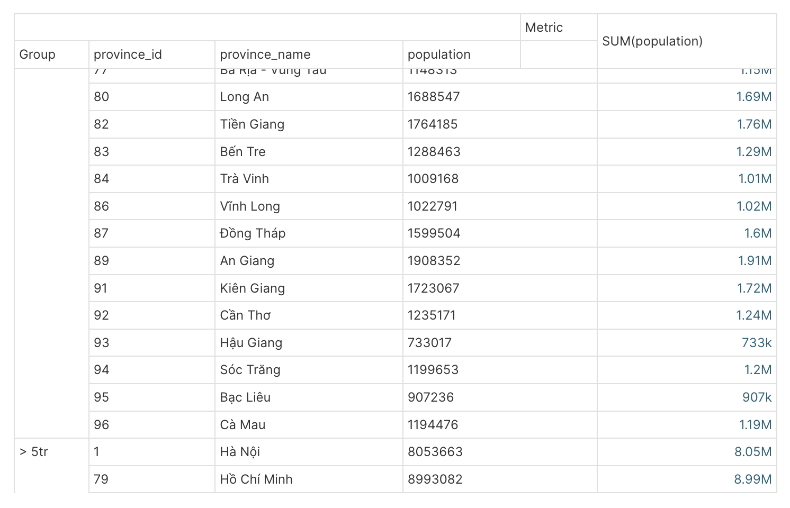The width and height of the screenshot is (790, 508).
Task: Select the Sóc Trăng province cell
Action: pyautogui.click(x=250, y=370)
